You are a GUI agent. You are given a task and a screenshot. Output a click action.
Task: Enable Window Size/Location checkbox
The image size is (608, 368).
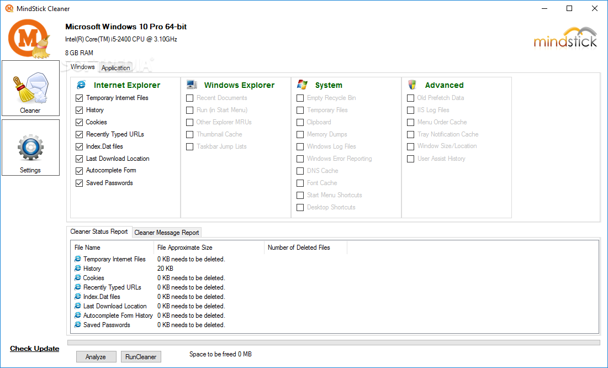coord(411,147)
